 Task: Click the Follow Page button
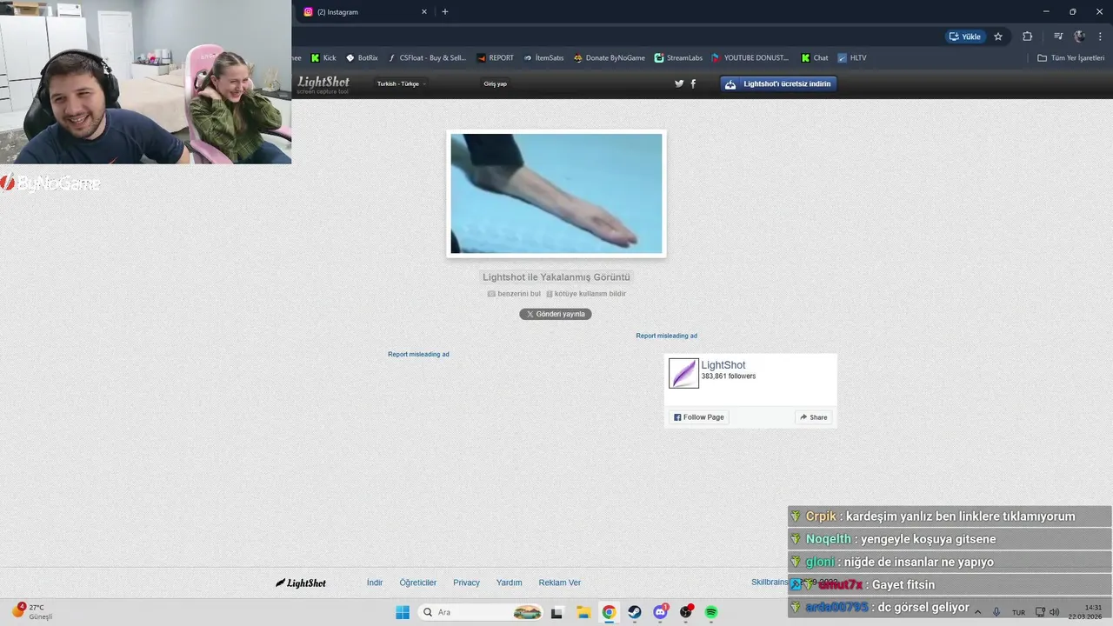(699, 417)
